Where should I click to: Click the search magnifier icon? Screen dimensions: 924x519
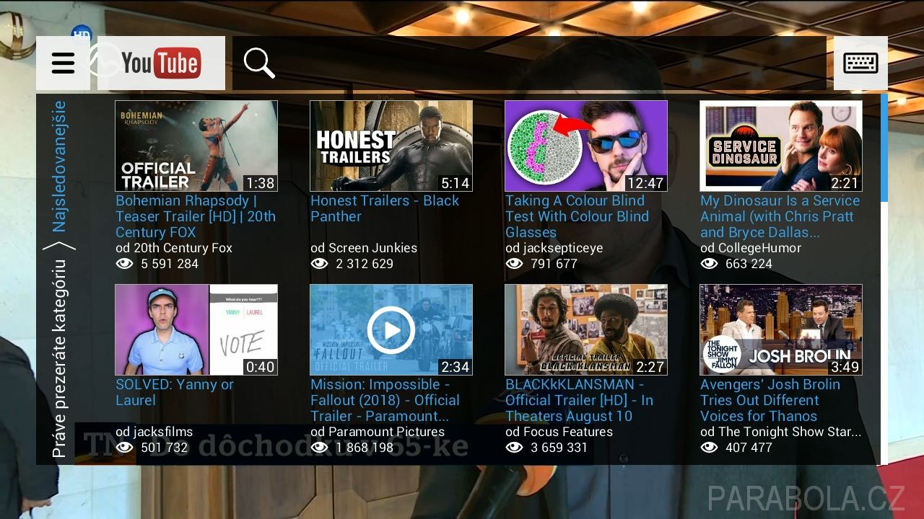(x=259, y=63)
